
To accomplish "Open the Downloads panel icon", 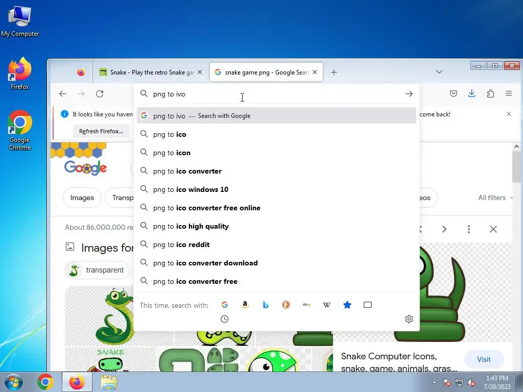I will pyautogui.click(x=471, y=93).
